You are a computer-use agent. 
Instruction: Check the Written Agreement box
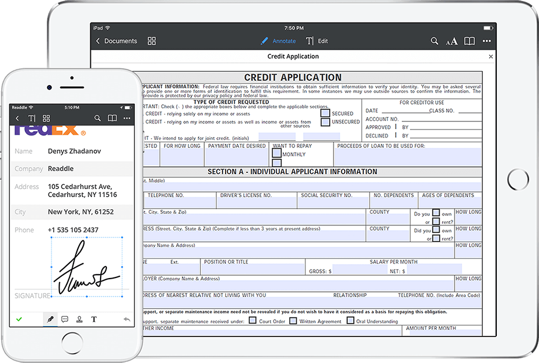pyautogui.click(x=293, y=320)
